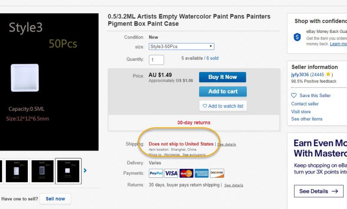Viewport: 347px width, 209px height.
Task: Open the Visit store link
Action: [301, 111]
